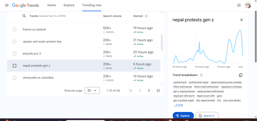
Task: Open the gen z protest nepal query
Action: (x=183, y=100)
